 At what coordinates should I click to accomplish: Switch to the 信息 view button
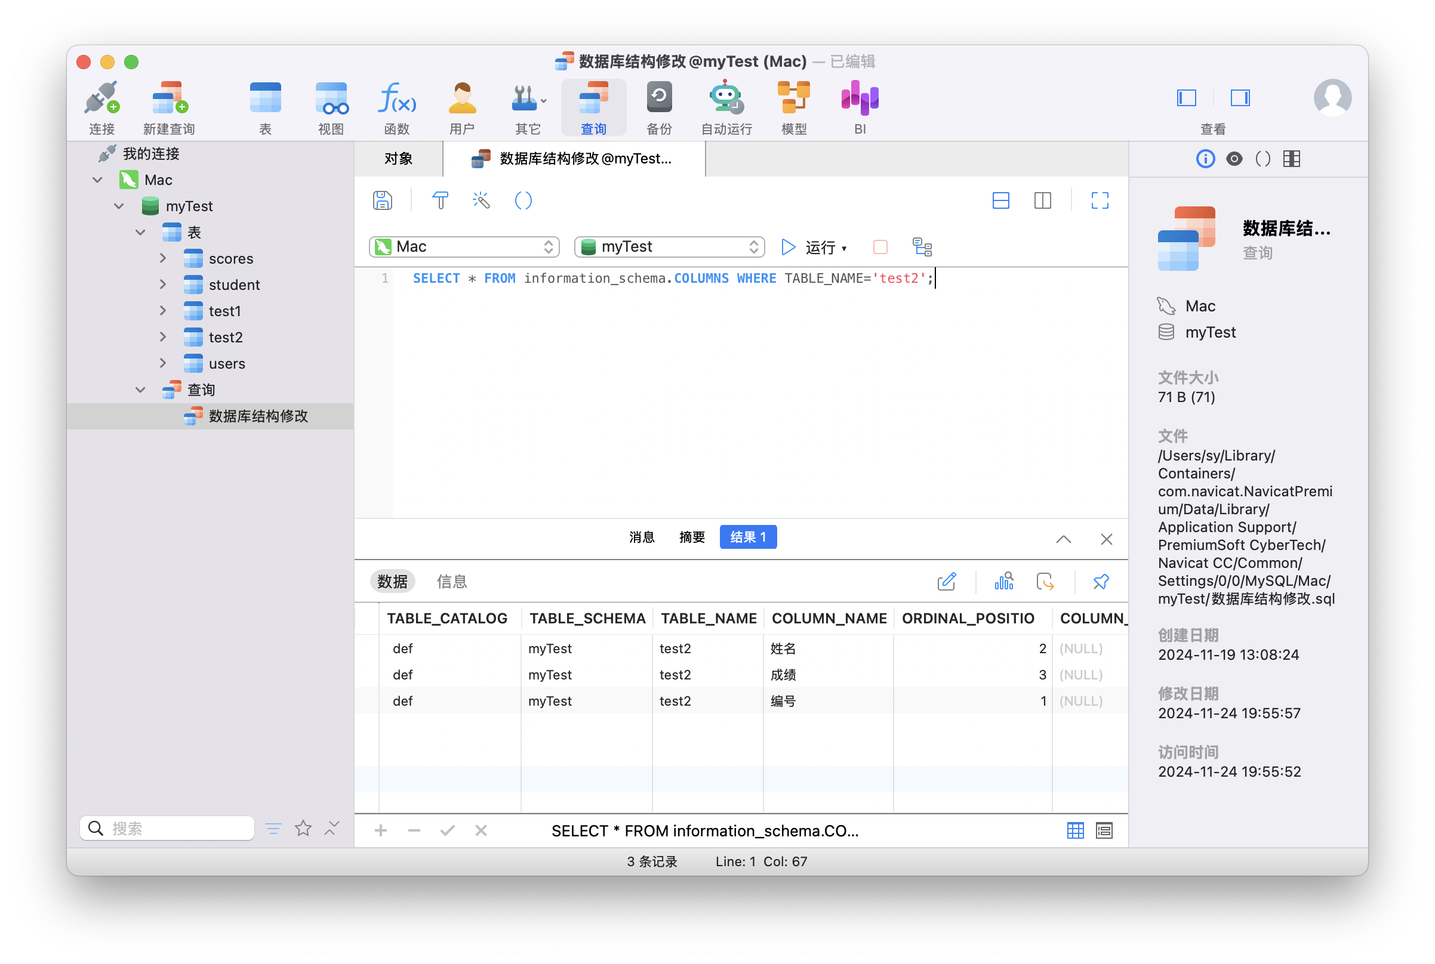(x=451, y=582)
